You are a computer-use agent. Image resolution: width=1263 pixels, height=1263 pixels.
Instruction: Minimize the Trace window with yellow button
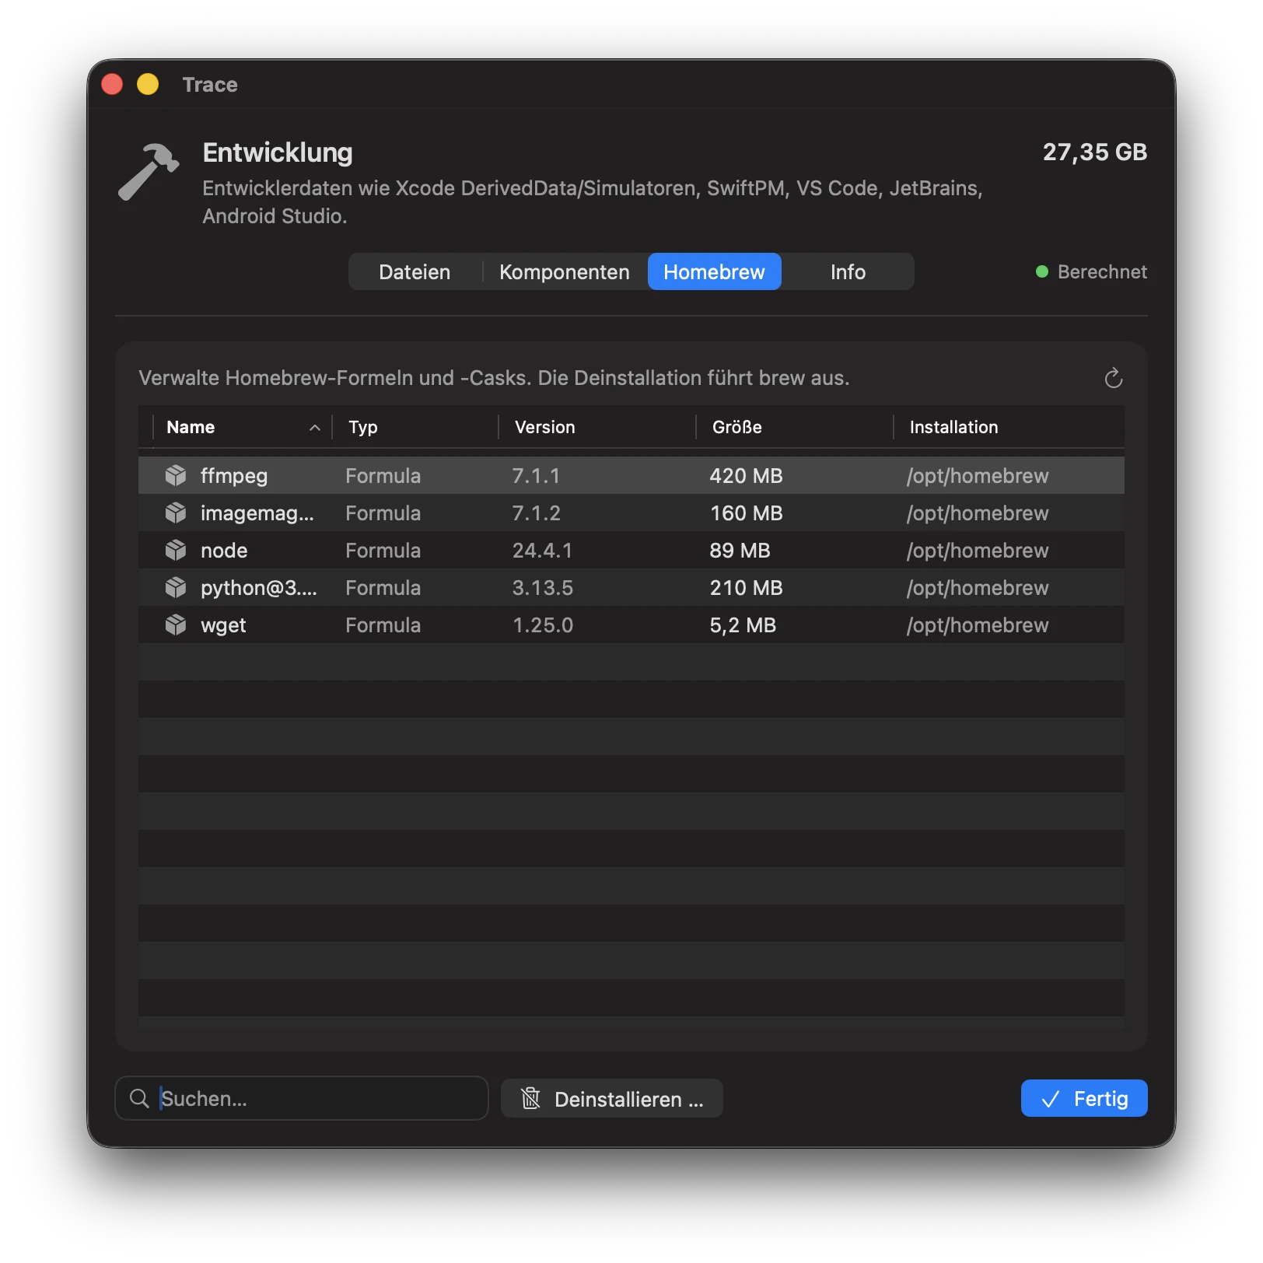(148, 84)
